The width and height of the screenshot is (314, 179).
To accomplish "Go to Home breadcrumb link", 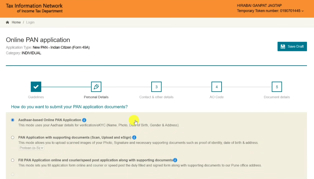I will (16, 22).
